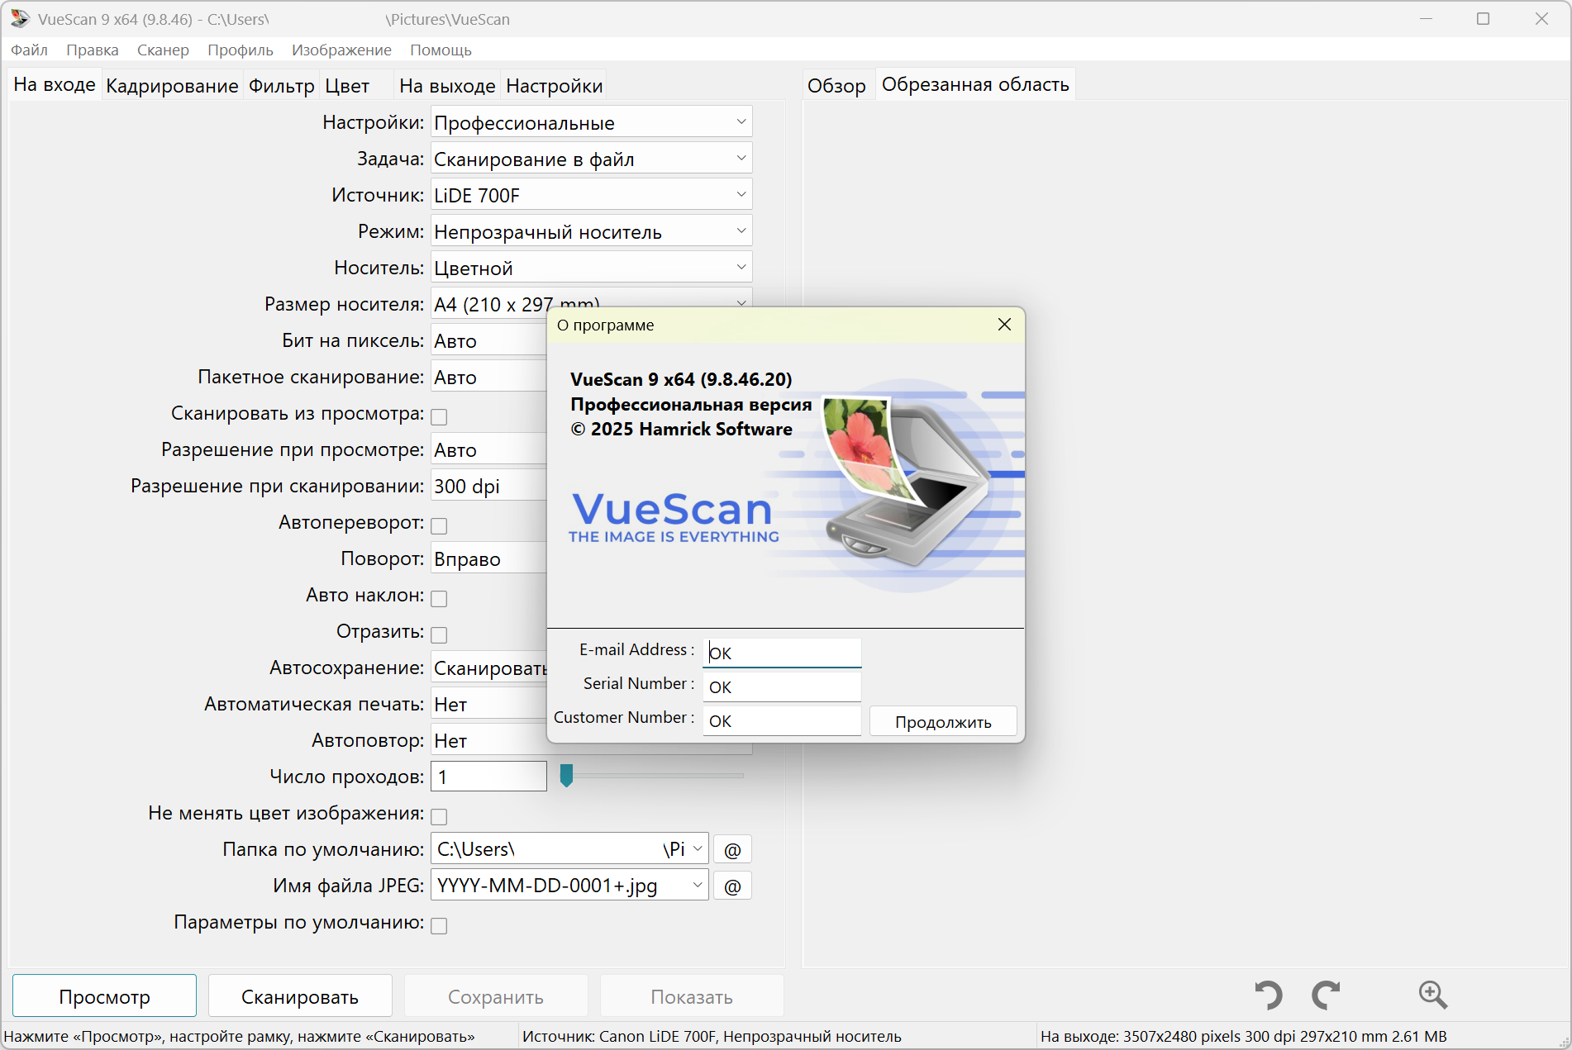This screenshot has width=1572, height=1050.
Task: Click the @ button next to JPEG file name
Action: 732,886
